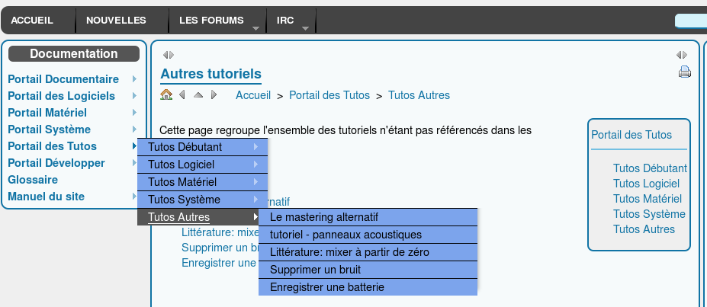Click the printer icon to print page
Screen dimensions: 707x307
[684, 72]
